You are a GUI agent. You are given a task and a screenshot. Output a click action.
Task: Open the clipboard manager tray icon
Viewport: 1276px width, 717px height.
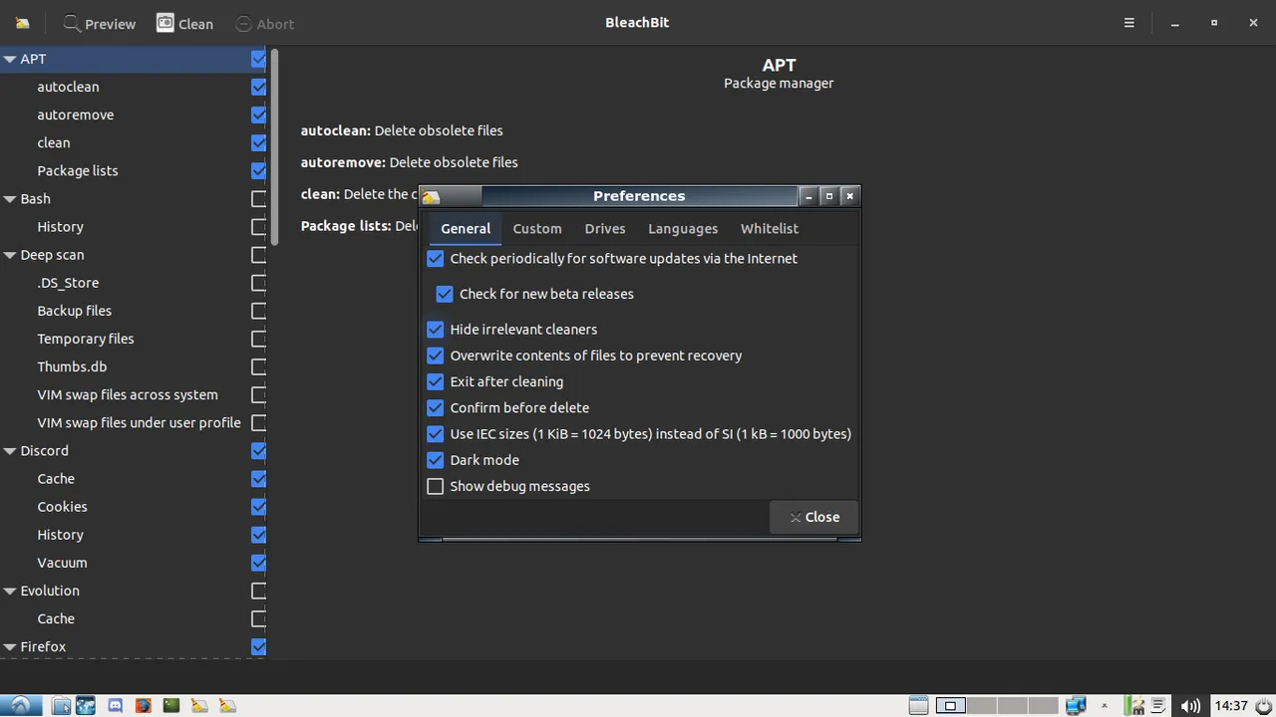tap(1159, 705)
